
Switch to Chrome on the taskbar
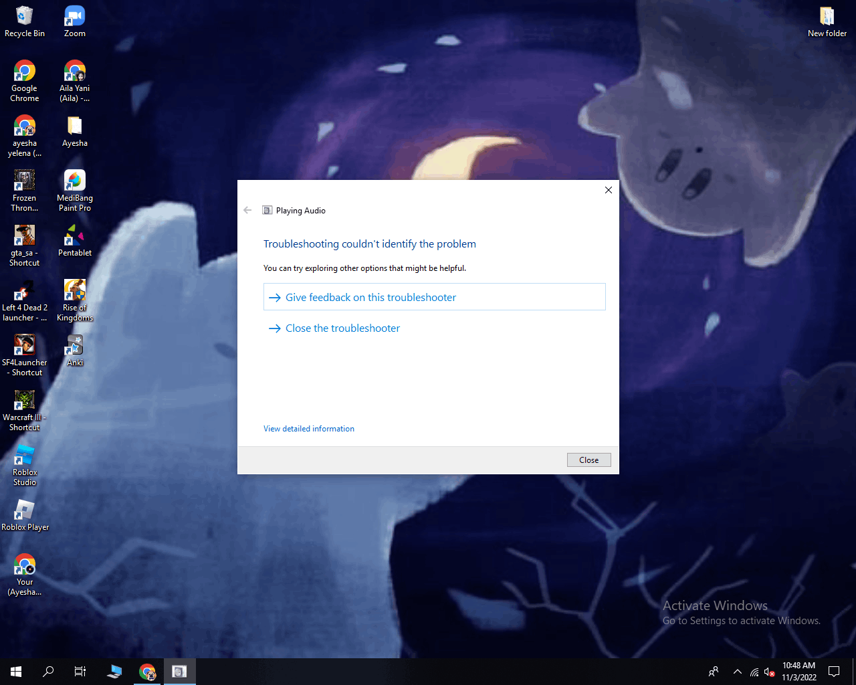pos(147,672)
